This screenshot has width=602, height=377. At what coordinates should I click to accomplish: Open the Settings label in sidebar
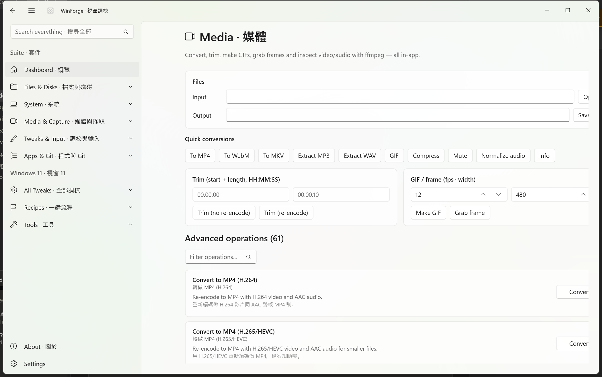tap(35, 364)
